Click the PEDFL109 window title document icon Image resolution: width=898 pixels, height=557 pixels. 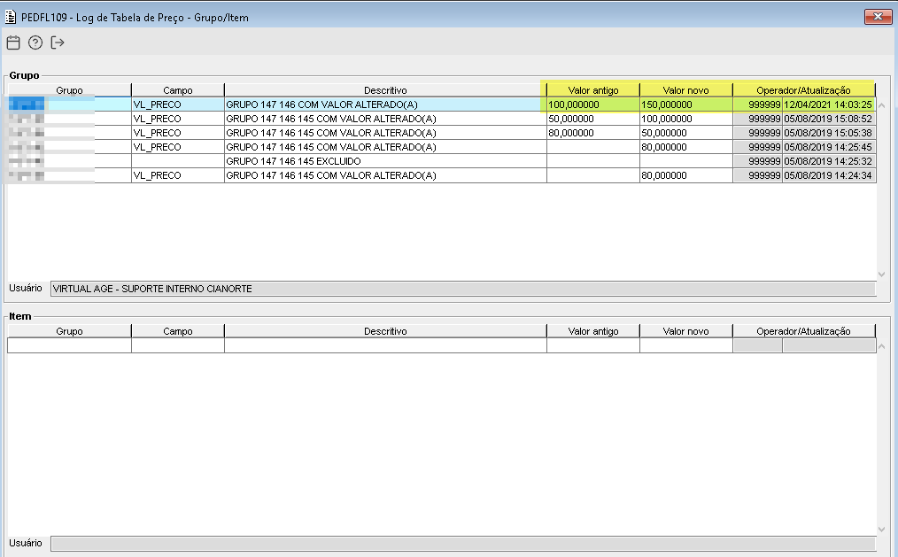(x=11, y=17)
